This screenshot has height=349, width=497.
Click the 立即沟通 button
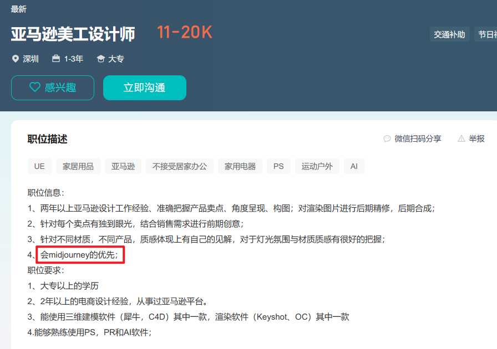145,88
